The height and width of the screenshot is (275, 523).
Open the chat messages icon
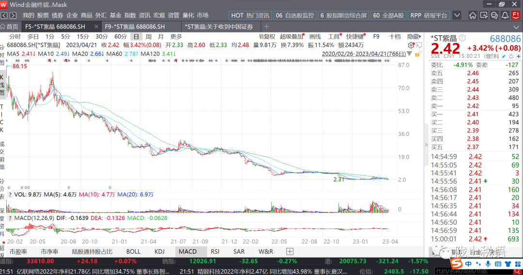494,15
